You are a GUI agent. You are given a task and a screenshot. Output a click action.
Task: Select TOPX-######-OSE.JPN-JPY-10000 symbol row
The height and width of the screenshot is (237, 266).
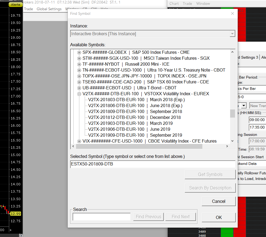[144, 76]
